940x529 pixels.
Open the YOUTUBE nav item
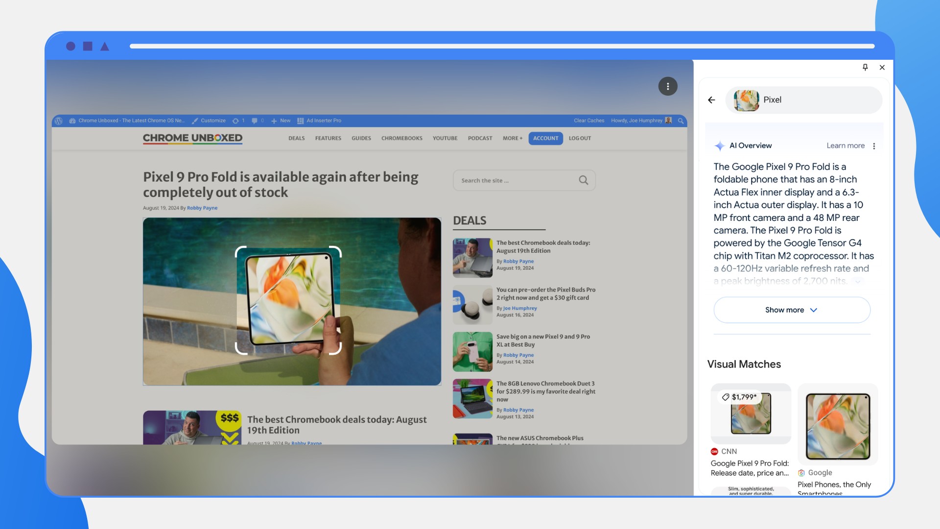click(x=445, y=138)
